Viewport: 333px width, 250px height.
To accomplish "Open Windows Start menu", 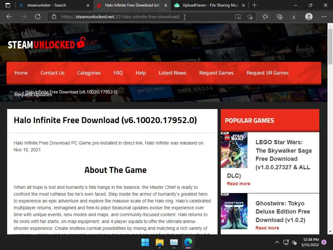I will pyautogui.click(x=145, y=242).
